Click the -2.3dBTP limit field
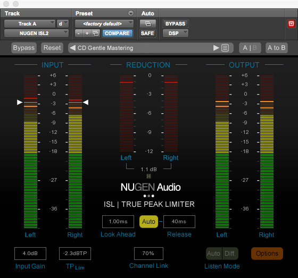This screenshot has height=278, width=298. tap(75, 254)
